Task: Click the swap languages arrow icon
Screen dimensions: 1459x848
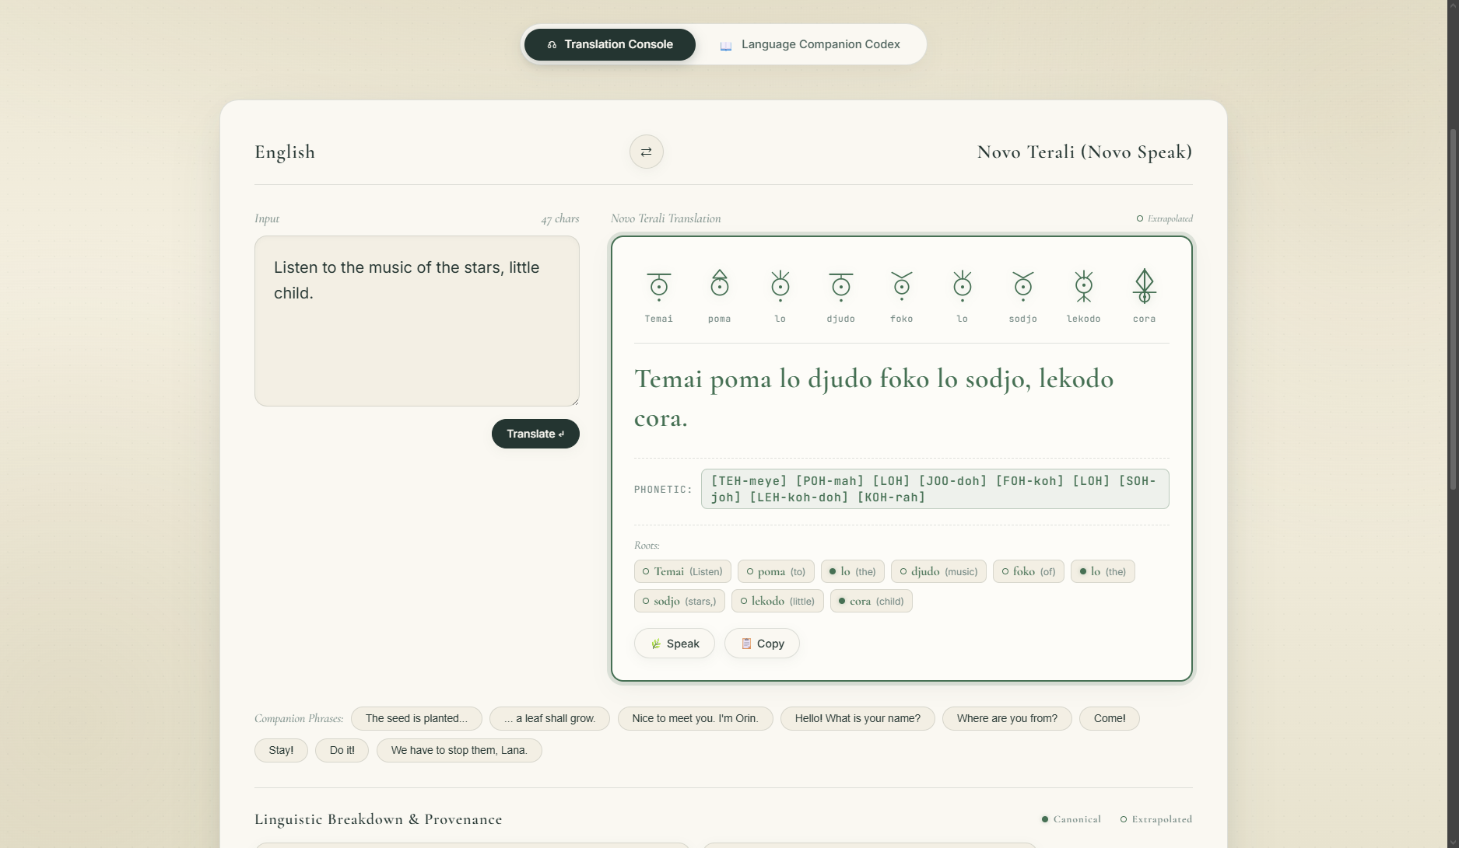Action: [x=646, y=152]
